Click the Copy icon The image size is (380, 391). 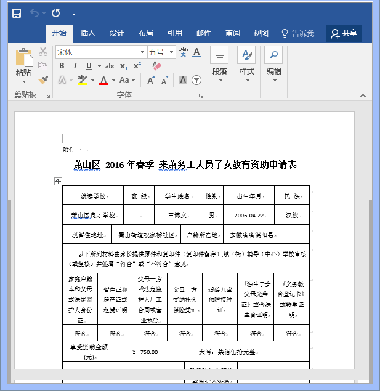pyautogui.click(x=43, y=66)
